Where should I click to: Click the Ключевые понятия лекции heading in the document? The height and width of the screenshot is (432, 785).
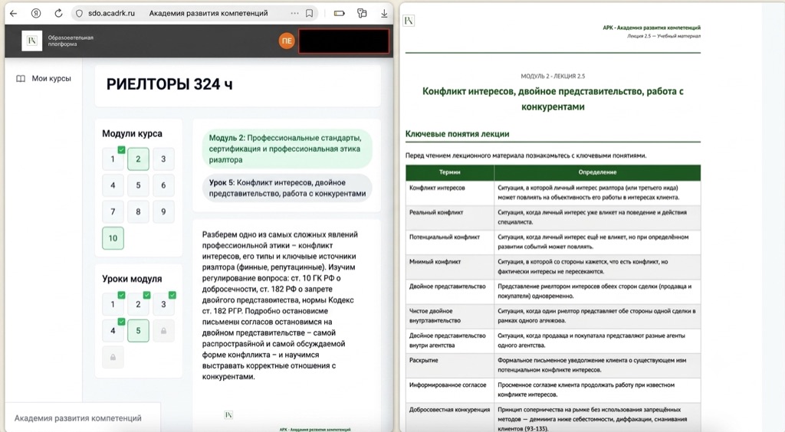point(457,134)
